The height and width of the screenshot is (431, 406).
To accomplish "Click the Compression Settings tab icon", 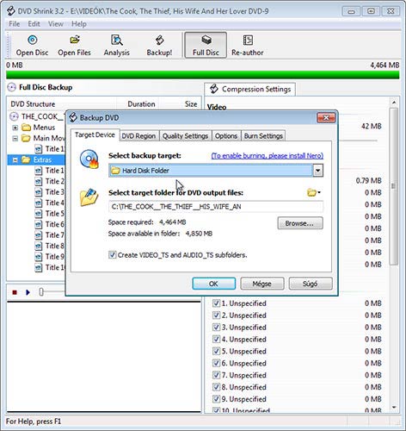I will point(214,89).
